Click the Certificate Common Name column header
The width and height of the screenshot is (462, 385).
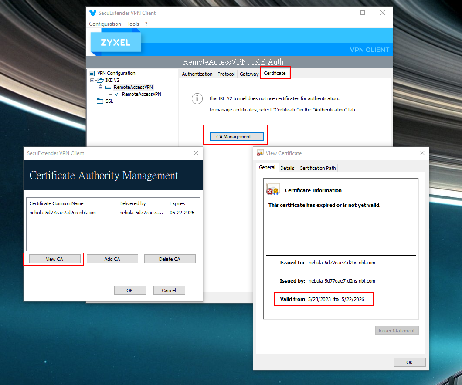[71, 203]
